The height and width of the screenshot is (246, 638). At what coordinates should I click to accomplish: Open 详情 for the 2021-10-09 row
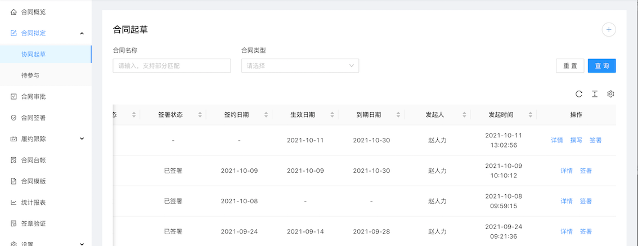567,171
